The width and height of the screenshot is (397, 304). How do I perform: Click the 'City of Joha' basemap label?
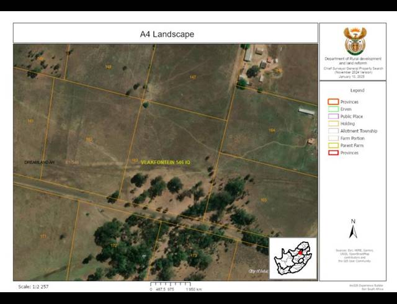pyautogui.click(x=258, y=271)
